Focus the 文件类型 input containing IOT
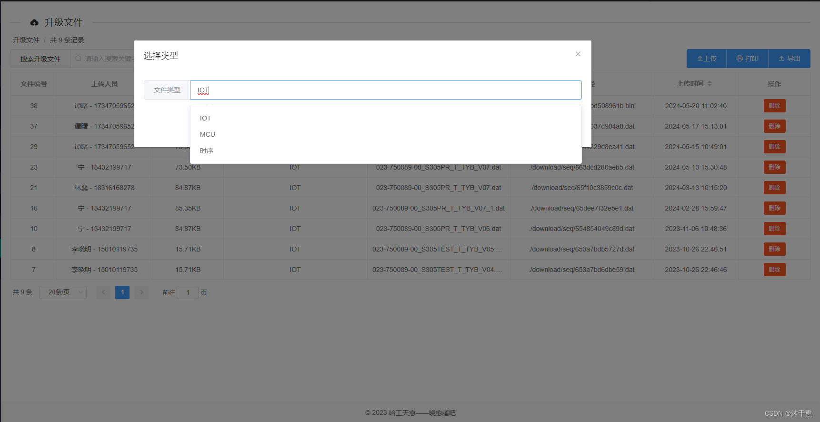The height and width of the screenshot is (422, 820). [x=386, y=90]
